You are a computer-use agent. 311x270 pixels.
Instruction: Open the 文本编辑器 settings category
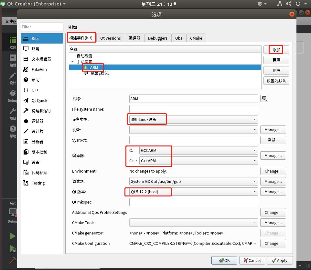tap(42, 59)
